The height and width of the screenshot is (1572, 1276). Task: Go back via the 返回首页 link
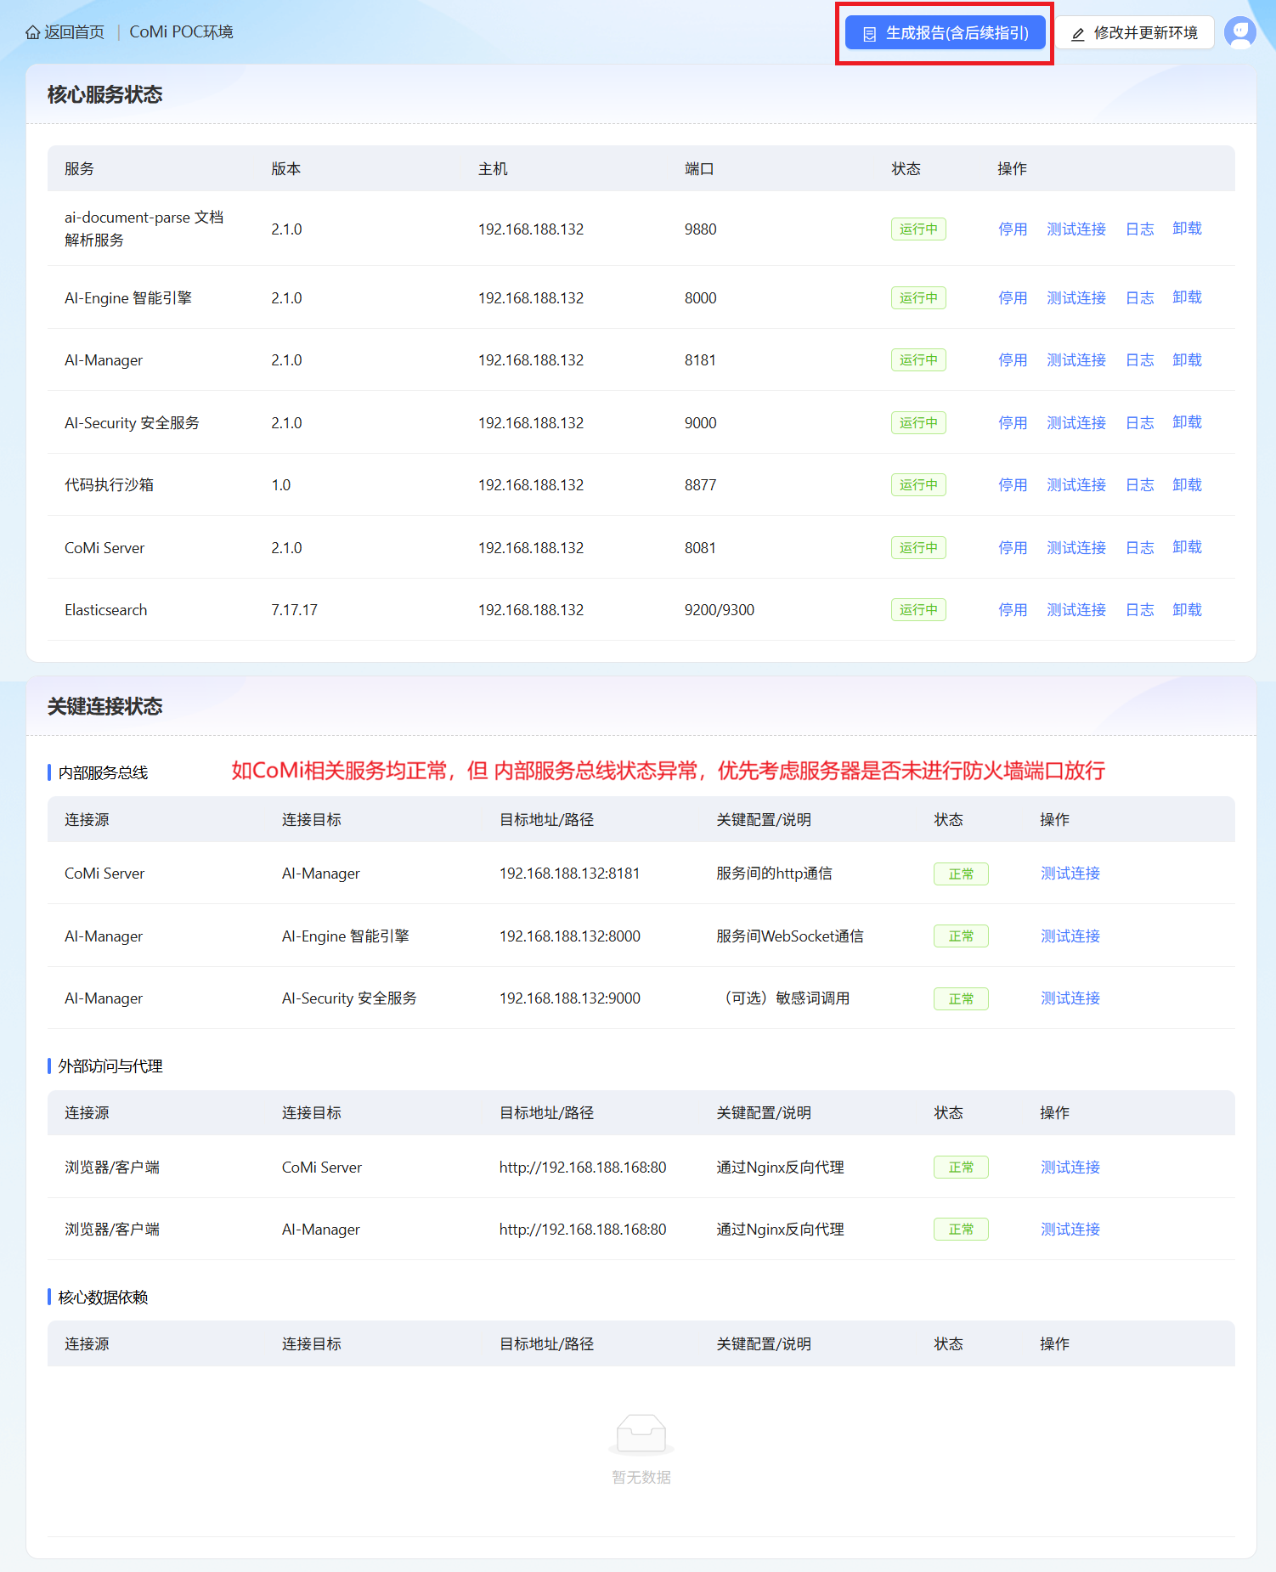click(x=65, y=32)
